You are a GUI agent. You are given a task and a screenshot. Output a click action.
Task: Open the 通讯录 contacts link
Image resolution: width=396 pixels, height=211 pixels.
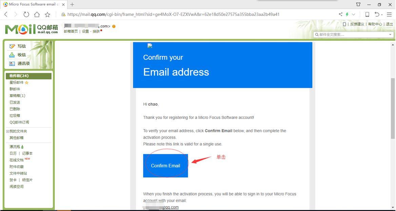tap(24, 64)
